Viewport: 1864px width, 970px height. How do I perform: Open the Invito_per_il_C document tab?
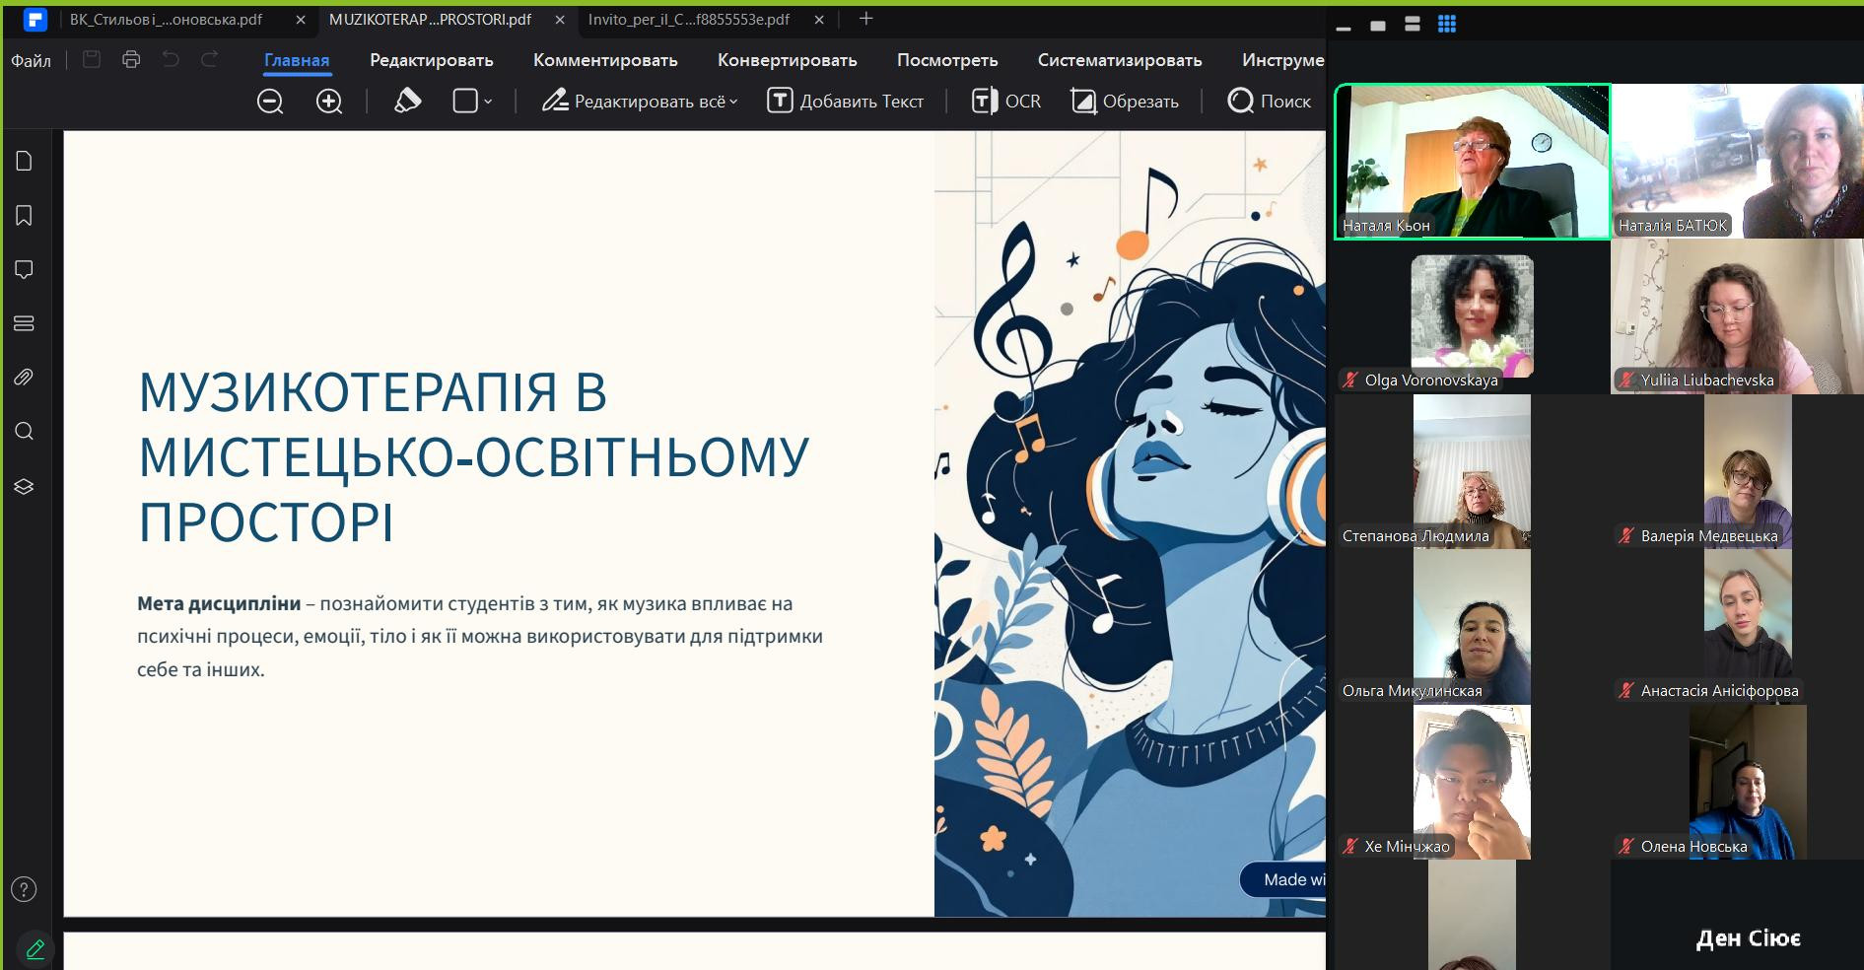click(x=689, y=20)
